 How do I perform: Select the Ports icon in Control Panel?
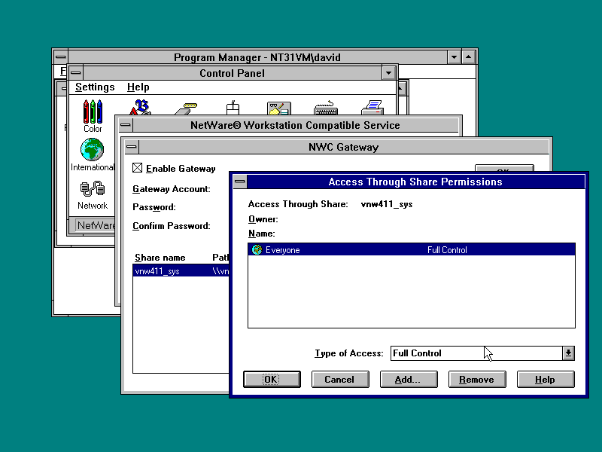point(186,108)
